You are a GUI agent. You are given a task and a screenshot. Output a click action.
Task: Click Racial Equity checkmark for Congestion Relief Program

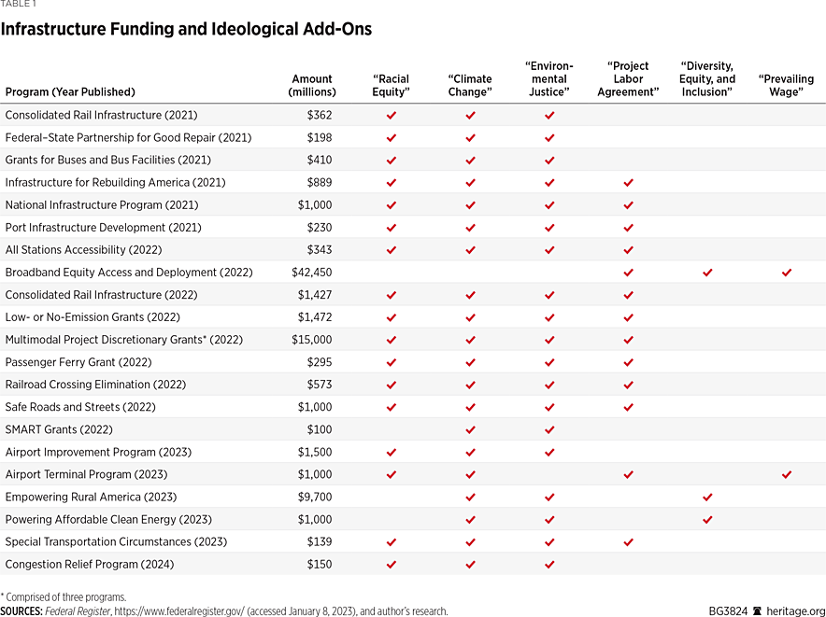pos(392,565)
